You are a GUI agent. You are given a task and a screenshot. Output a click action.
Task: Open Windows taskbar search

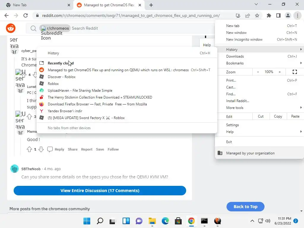coord(100,221)
